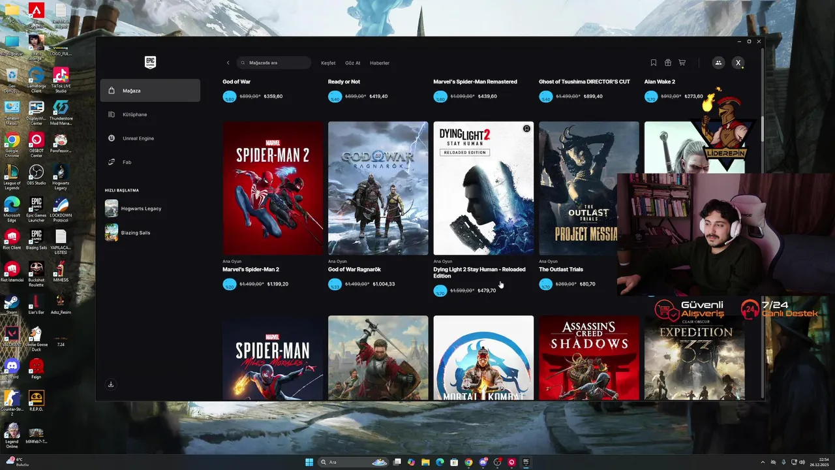
Task: Launch Hogwarts Legacy from quick launch
Action: click(134, 208)
